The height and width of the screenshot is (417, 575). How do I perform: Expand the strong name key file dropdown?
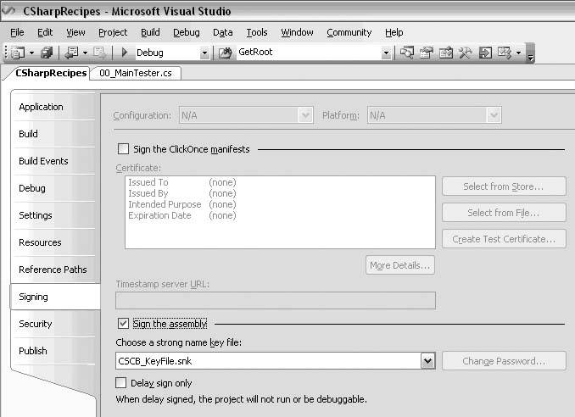point(427,361)
